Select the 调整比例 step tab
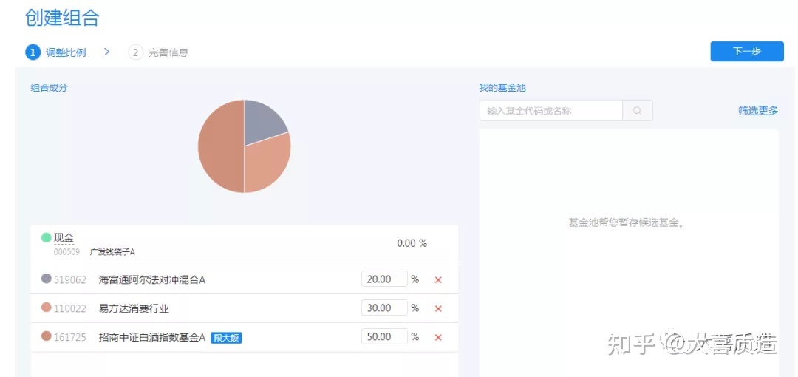Screen dimensions: 798x377 (x=66, y=52)
